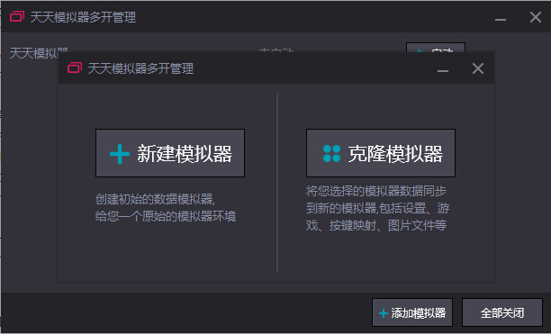
Task: Click the description text 将您选择的模拟器数据同步
Action: [376, 192]
